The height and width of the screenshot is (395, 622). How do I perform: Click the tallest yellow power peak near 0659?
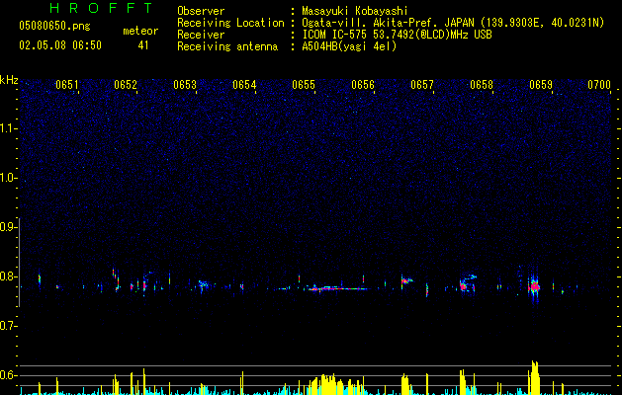coord(534,377)
